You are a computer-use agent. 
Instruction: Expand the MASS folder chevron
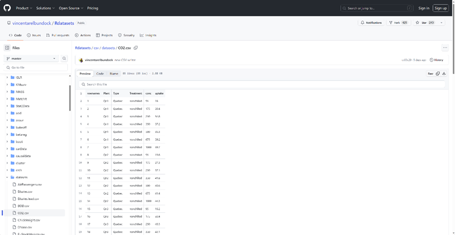(7, 91)
